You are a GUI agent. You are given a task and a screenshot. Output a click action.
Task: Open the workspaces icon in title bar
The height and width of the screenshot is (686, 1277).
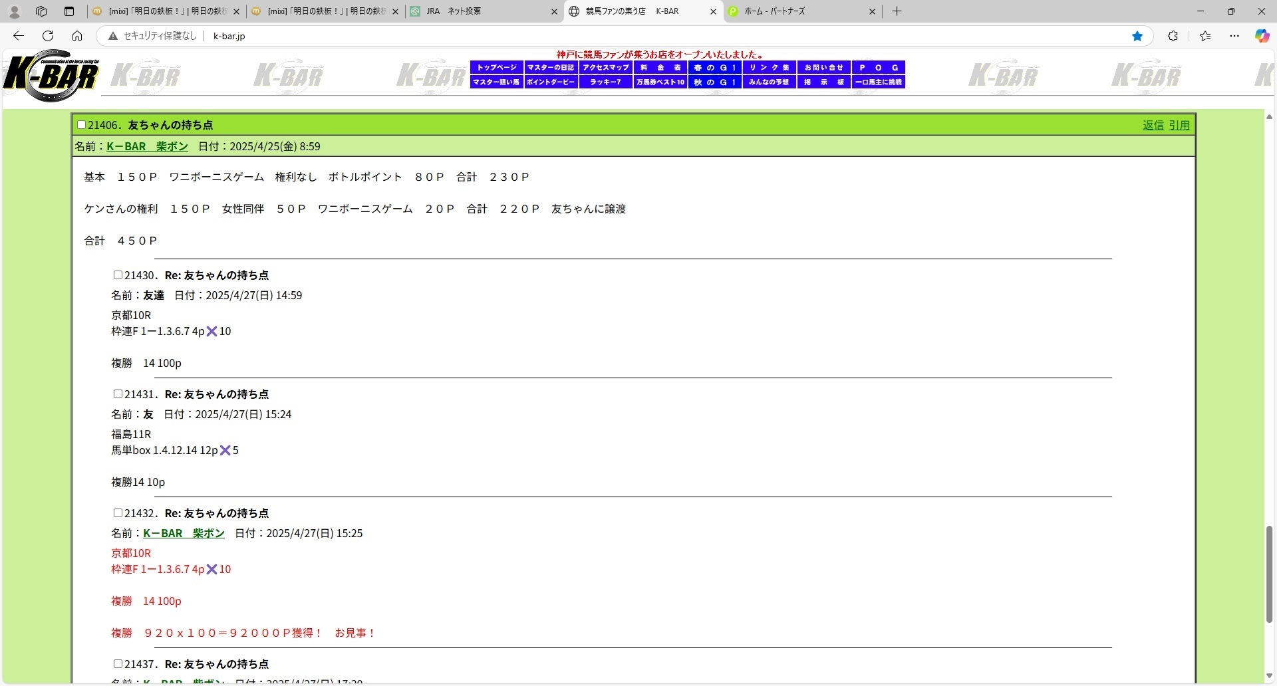coord(41,11)
